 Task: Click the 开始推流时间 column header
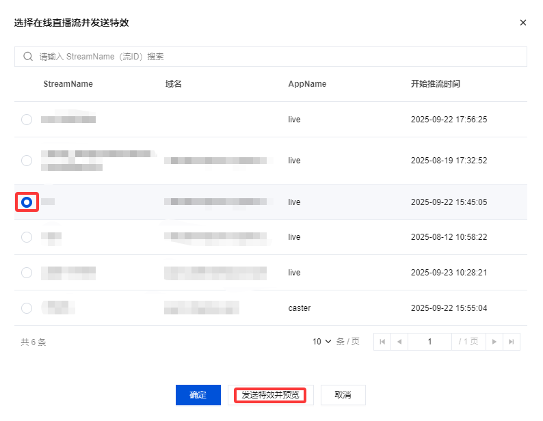point(436,84)
